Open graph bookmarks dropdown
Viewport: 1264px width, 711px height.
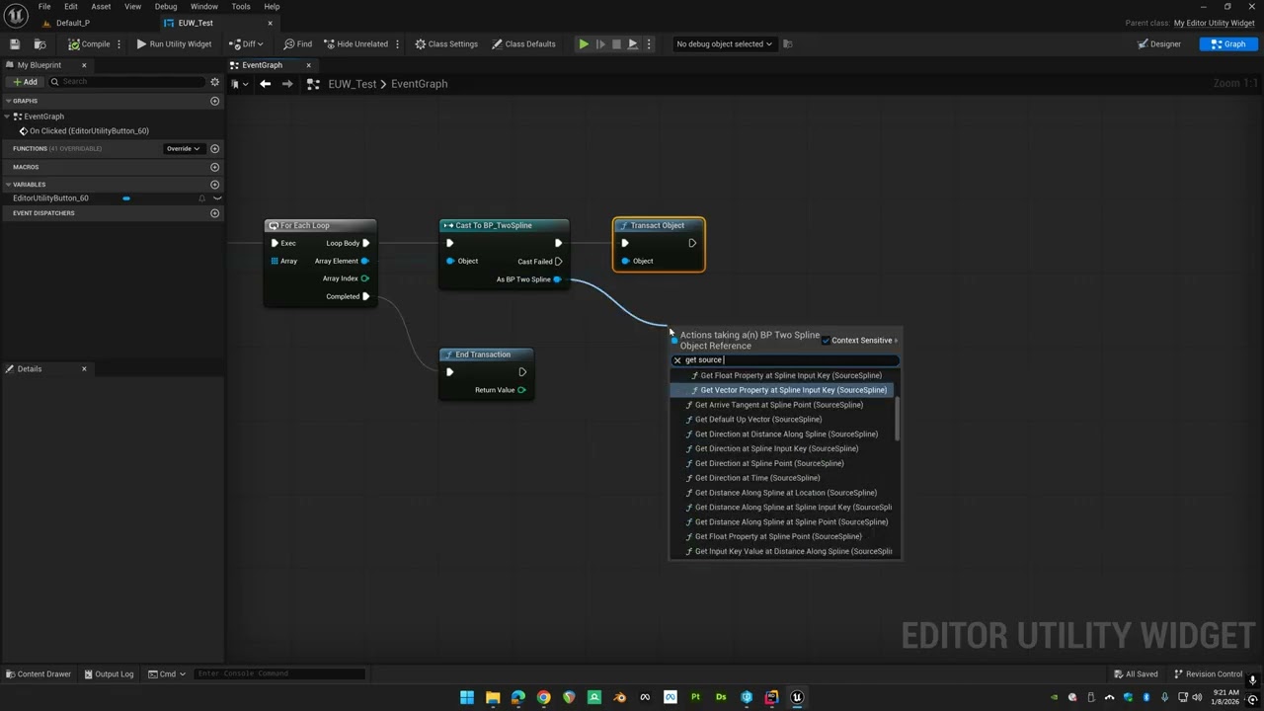click(238, 84)
